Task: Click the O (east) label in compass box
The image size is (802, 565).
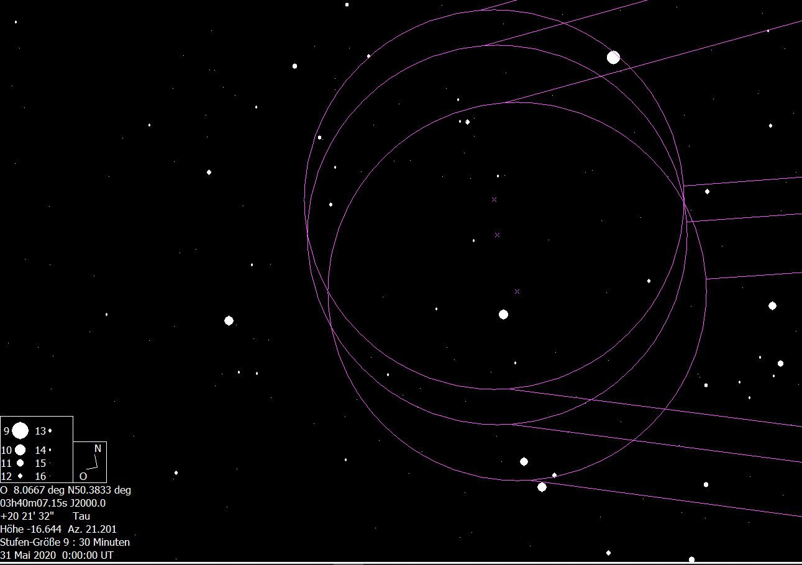Action: click(x=83, y=476)
